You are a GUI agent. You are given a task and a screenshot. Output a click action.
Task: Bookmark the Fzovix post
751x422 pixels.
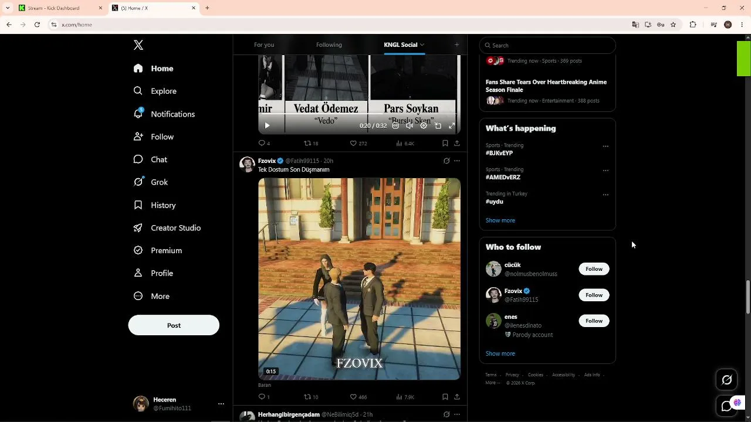(x=445, y=397)
